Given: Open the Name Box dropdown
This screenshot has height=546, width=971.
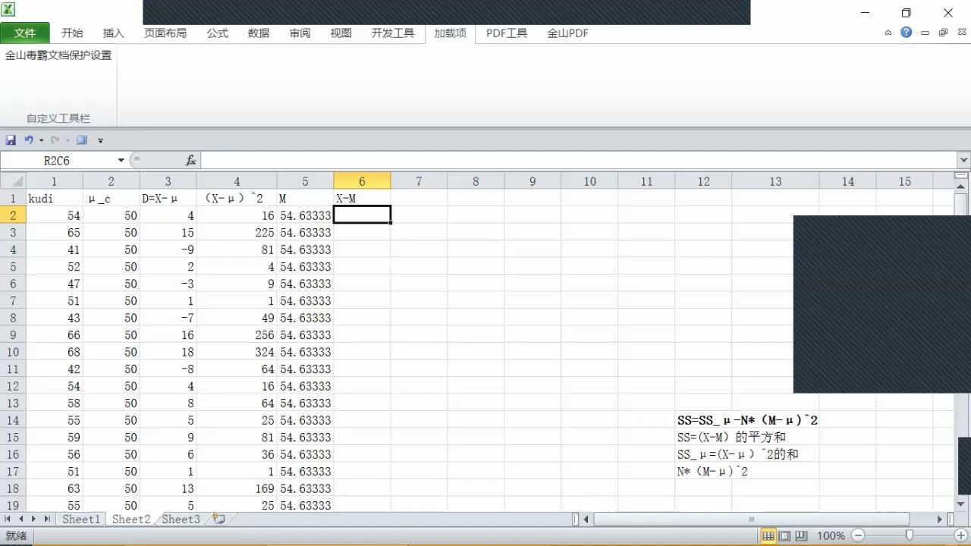Looking at the screenshot, I should [121, 160].
